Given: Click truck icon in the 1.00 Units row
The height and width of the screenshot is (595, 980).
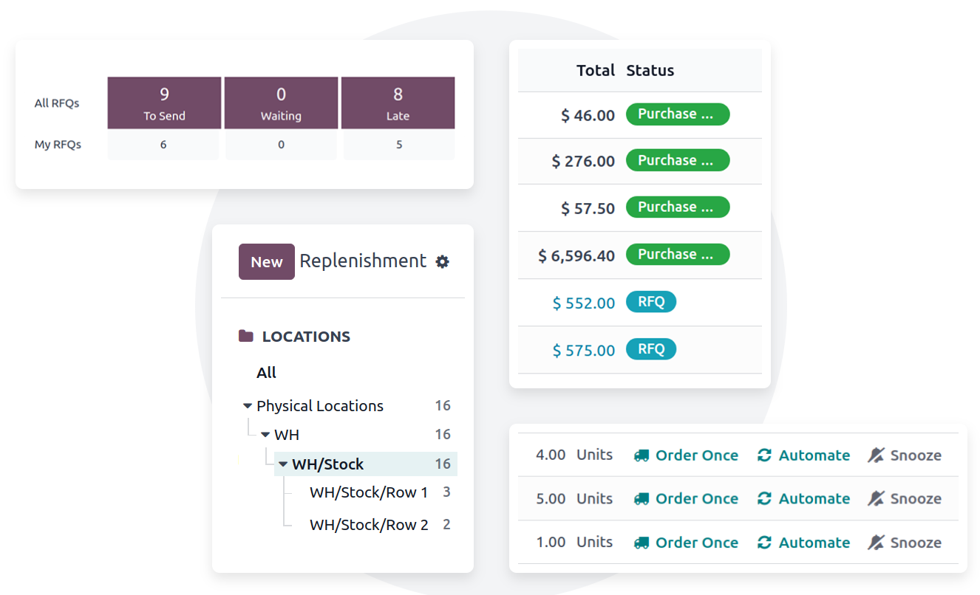Looking at the screenshot, I should coord(641,543).
